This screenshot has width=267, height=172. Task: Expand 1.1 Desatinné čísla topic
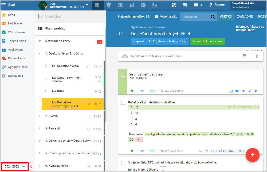pos(46,66)
